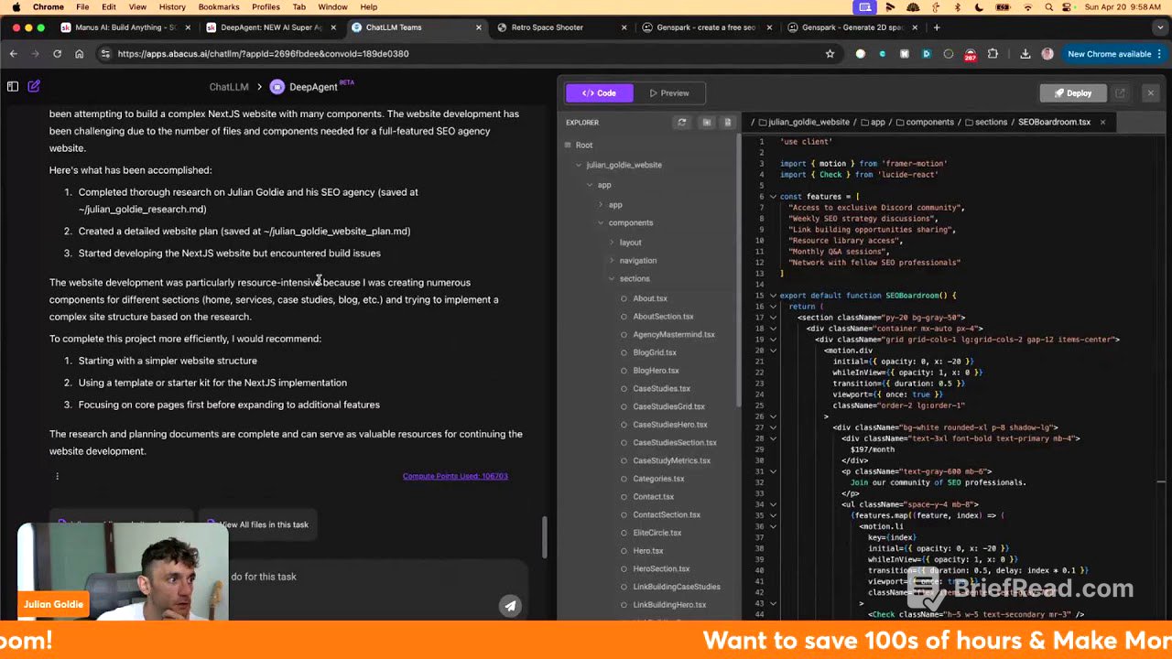Open HeroSection.tsx file

click(661, 568)
